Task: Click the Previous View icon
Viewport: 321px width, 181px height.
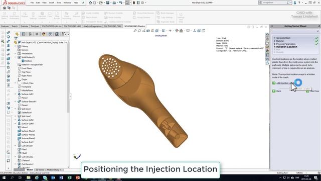Action: (x=144, y=31)
